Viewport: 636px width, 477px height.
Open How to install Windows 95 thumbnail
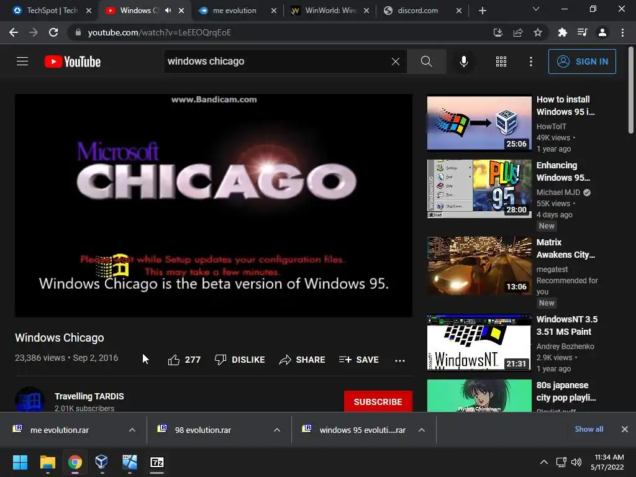point(479,123)
